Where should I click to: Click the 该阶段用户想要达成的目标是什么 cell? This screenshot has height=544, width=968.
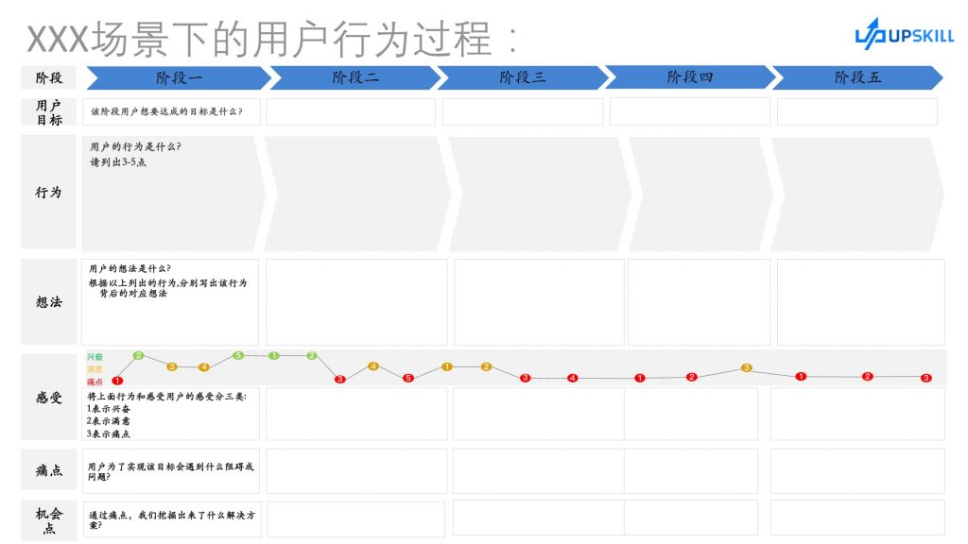[x=172, y=111]
